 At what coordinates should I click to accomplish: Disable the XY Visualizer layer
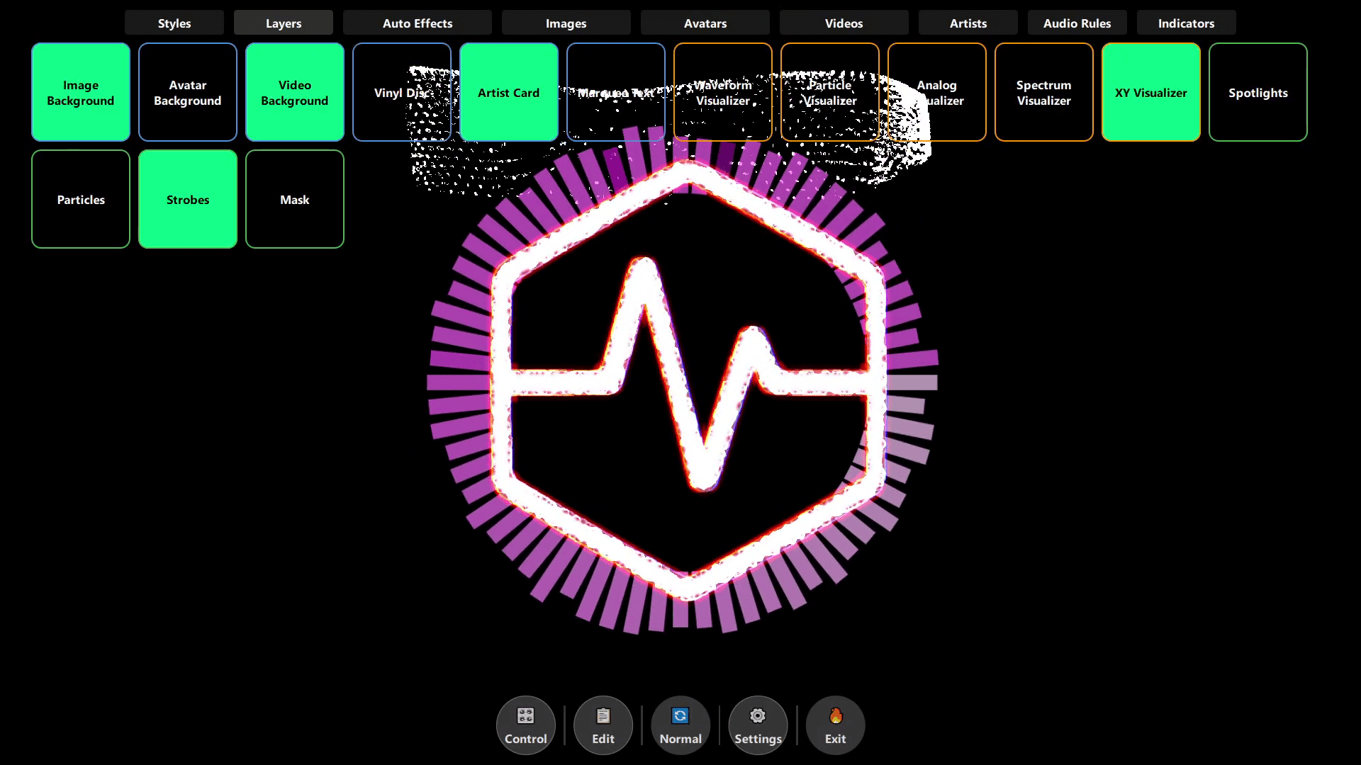point(1150,92)
